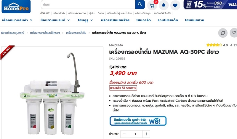Decrease quantity with minus button

coord(124,134)
